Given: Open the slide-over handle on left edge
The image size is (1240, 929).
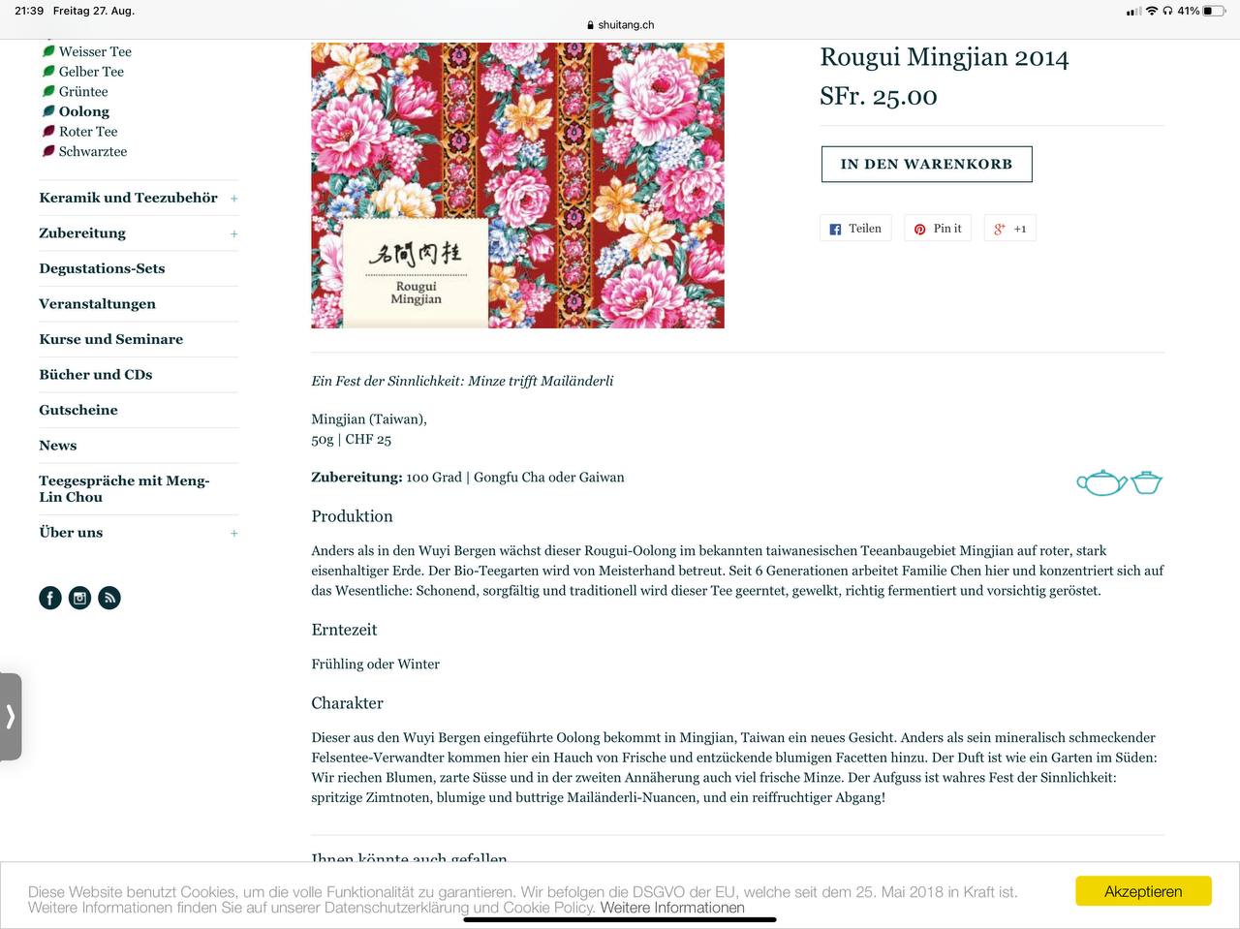Looking at the screenshot, I should [x=11, y=717].
